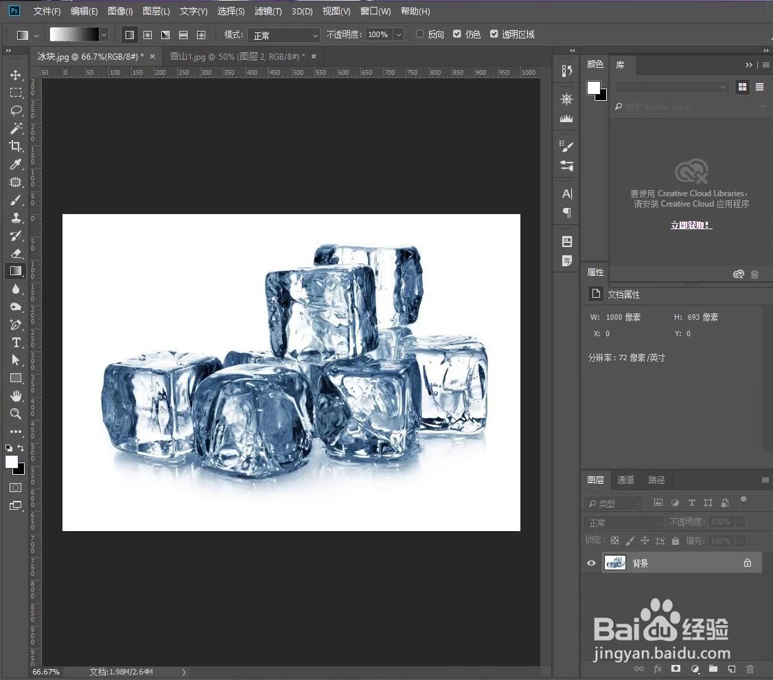This screenshot has height=680, width=773.
Task: Select the Rectangular Marquee tool
Action: tap(16, 93)
